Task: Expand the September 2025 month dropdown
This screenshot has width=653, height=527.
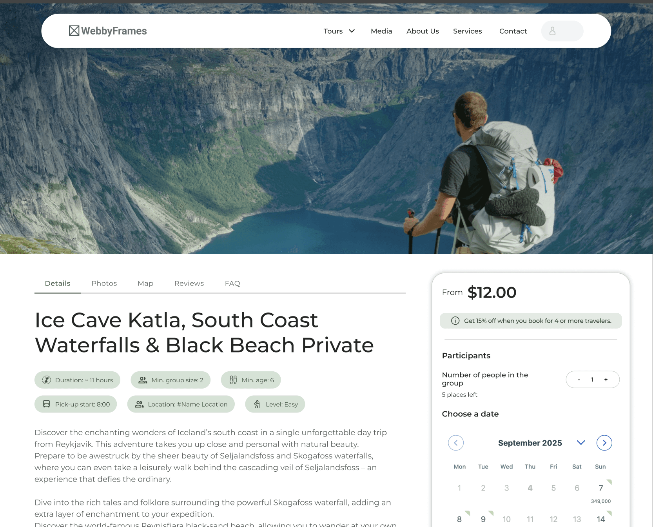Action: click(581, 443)
